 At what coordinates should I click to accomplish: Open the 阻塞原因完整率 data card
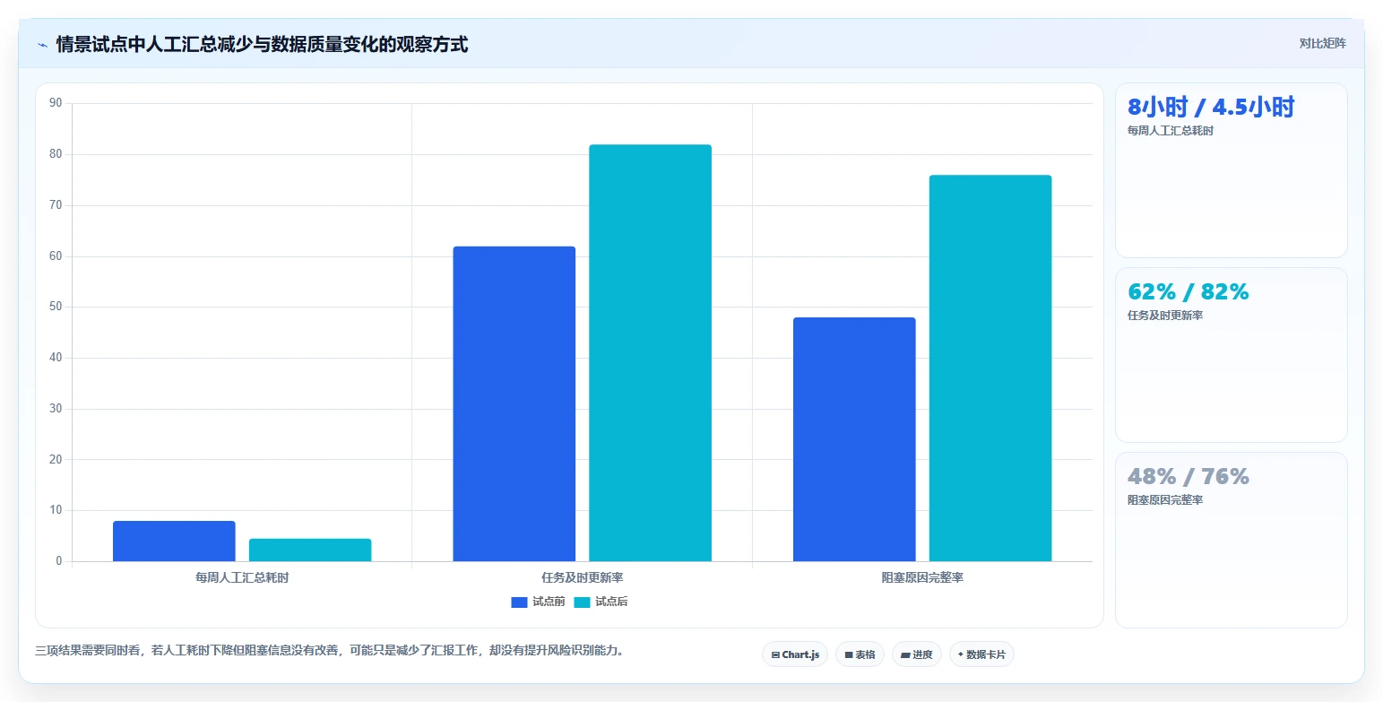coord(1231,540)
